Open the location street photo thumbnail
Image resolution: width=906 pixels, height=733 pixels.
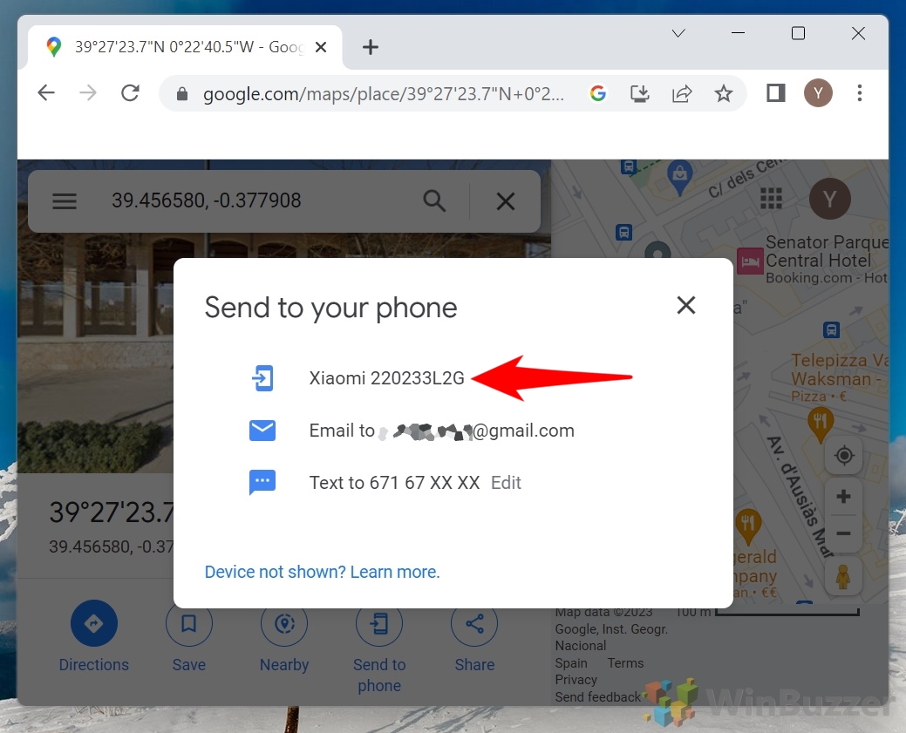pos(95,352)
